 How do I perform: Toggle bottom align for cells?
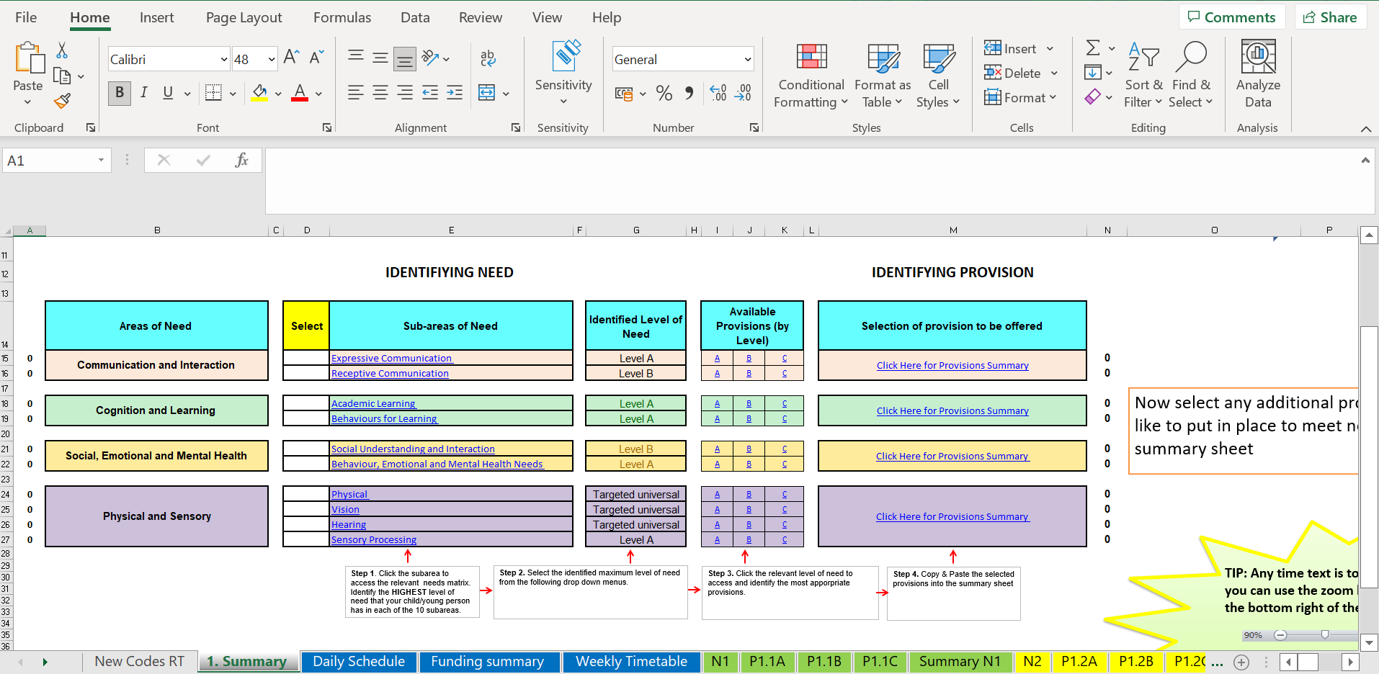click(405, 59)
